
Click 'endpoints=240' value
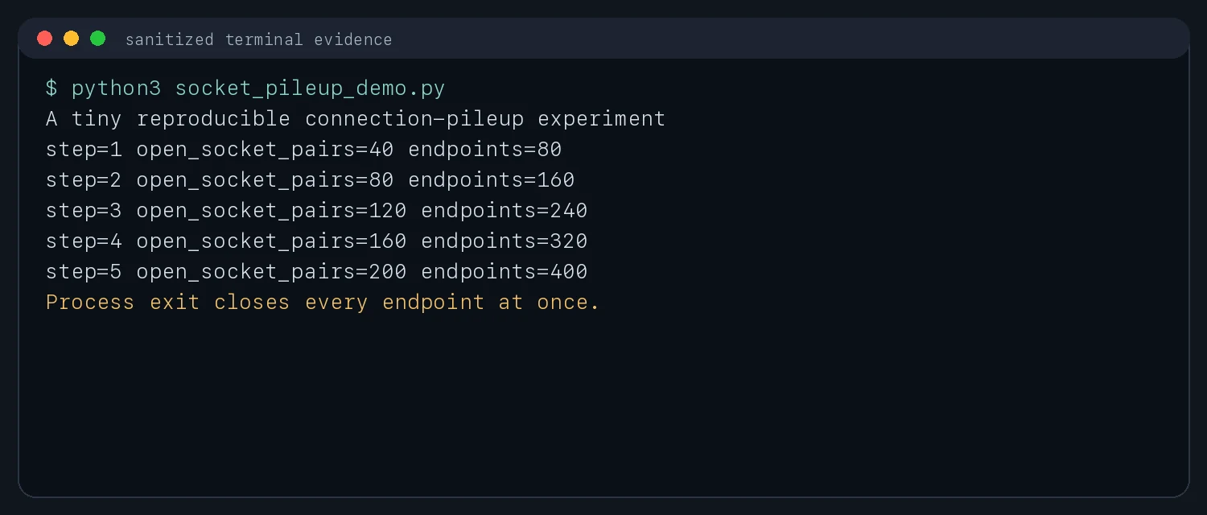pos(505,211)
